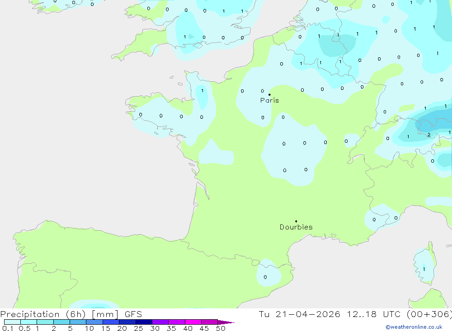
Task: Click the 0.1–0.5 mm legend swatch
Action: coord(12,322)
